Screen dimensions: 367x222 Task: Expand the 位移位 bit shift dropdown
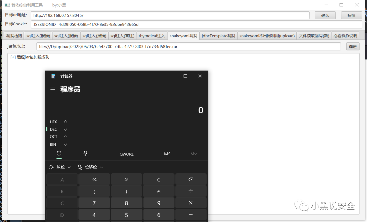tap(90, 167)
